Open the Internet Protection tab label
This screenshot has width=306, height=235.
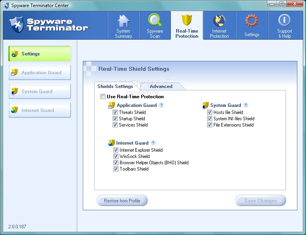pyautogui.click(x=219, y=34)
